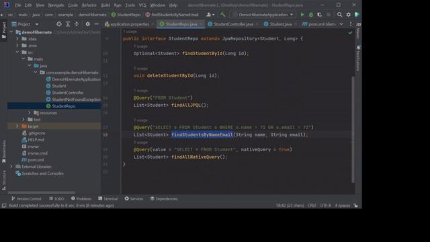
Task: Toggle the Project tool window stripe button
Action: tap(4, 30)
